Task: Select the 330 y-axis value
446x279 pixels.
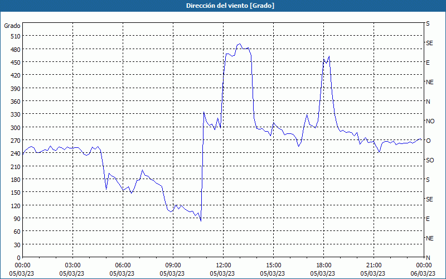Action: [x=16, y=114]
